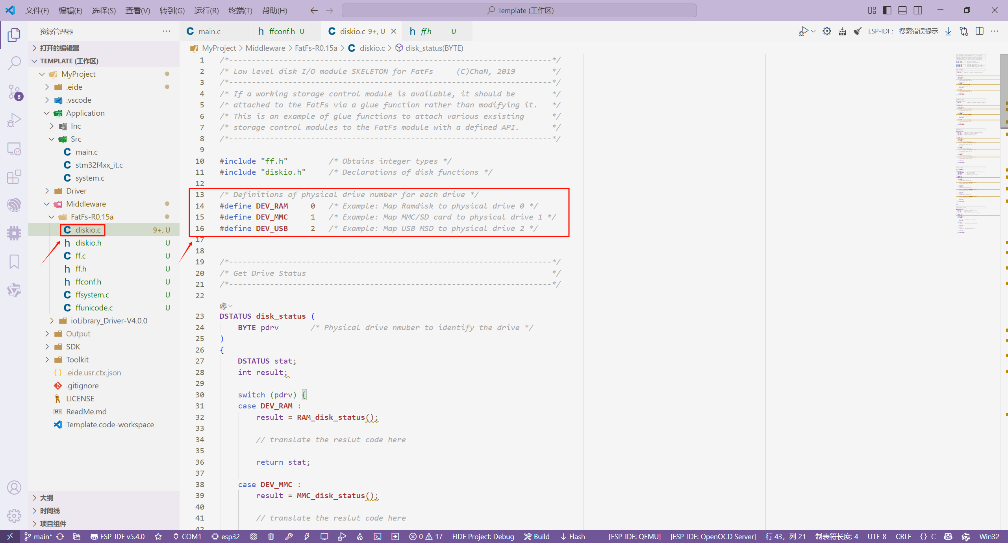1008x543 pixels.
Task: Click Flash in the status bar
Action: coord(573,536)
